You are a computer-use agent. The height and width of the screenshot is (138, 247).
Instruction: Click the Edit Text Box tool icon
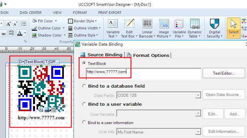(x=129, y=23)
